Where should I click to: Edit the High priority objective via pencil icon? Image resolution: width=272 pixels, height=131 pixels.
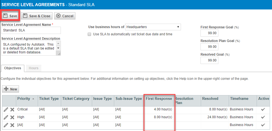click(x=6, y=117)
